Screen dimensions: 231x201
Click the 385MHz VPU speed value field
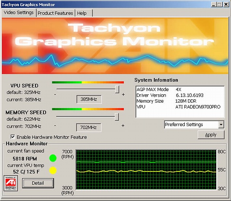[x=89, y=99]
